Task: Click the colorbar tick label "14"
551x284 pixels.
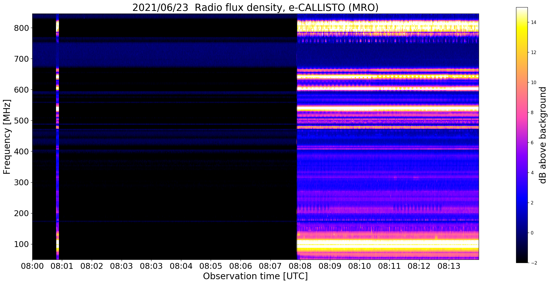Action: coord(534,22)
